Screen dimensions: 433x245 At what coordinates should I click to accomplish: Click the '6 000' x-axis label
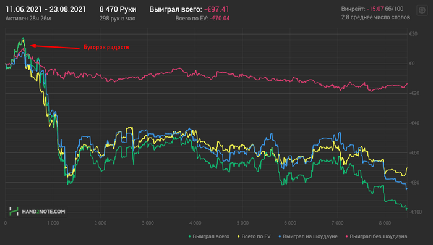(x=290, y=223)
